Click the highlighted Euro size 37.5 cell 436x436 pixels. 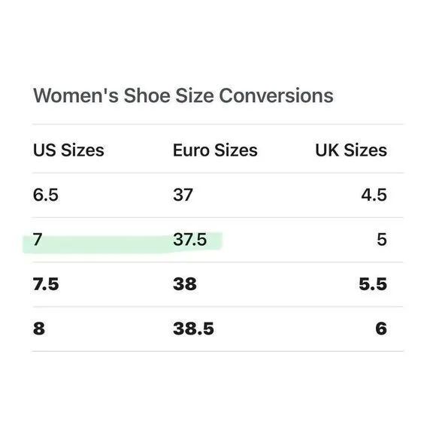(x=190, y=239)
